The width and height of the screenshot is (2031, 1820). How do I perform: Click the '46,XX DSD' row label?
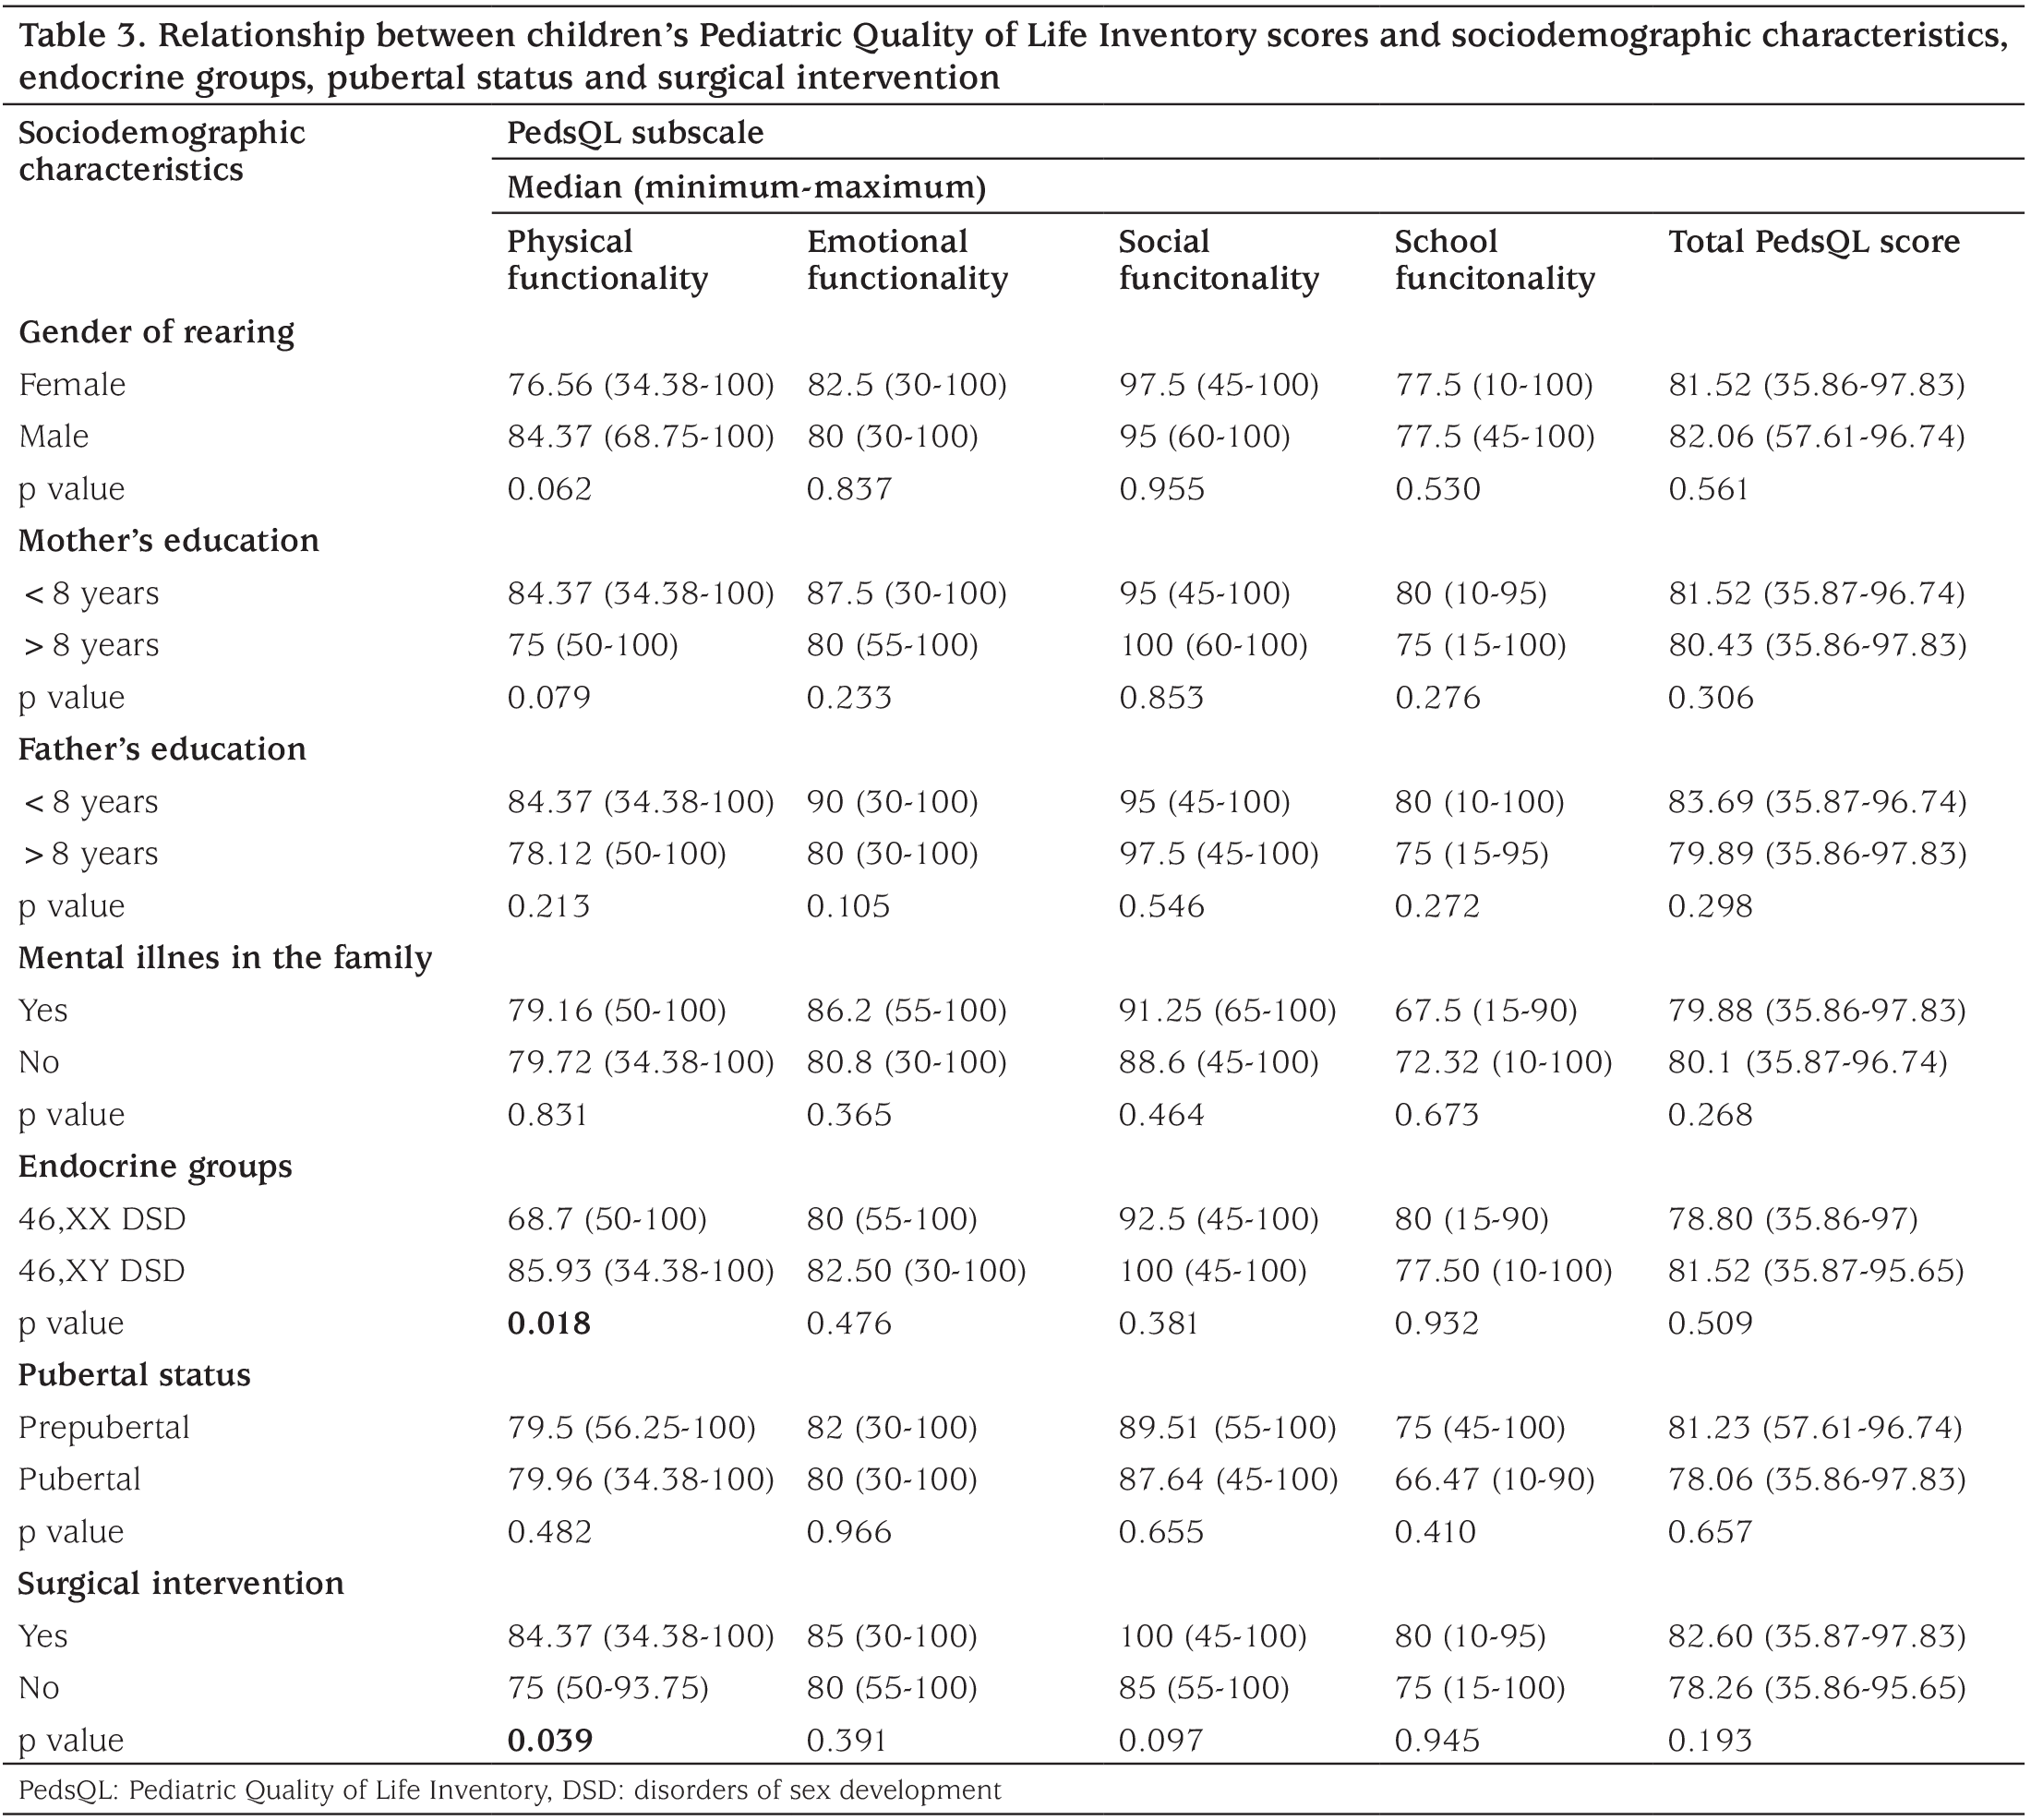(x=102, y=1219)
